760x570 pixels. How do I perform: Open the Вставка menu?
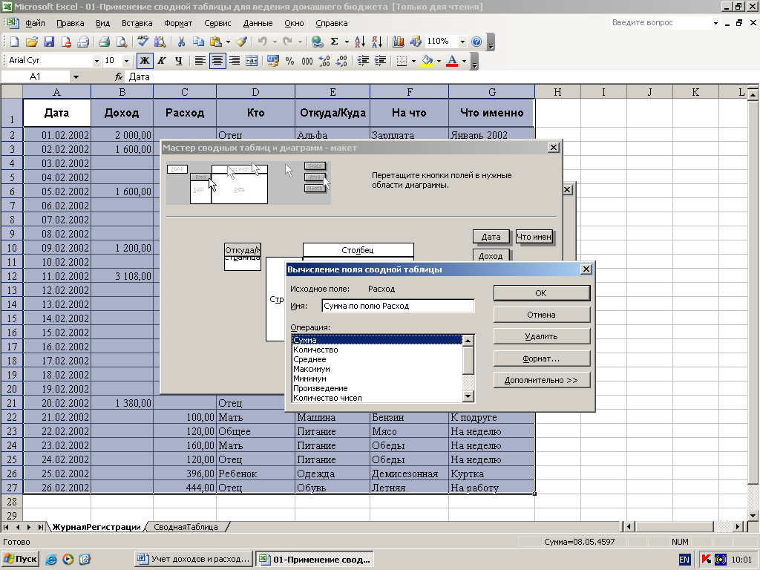(137, 23)
